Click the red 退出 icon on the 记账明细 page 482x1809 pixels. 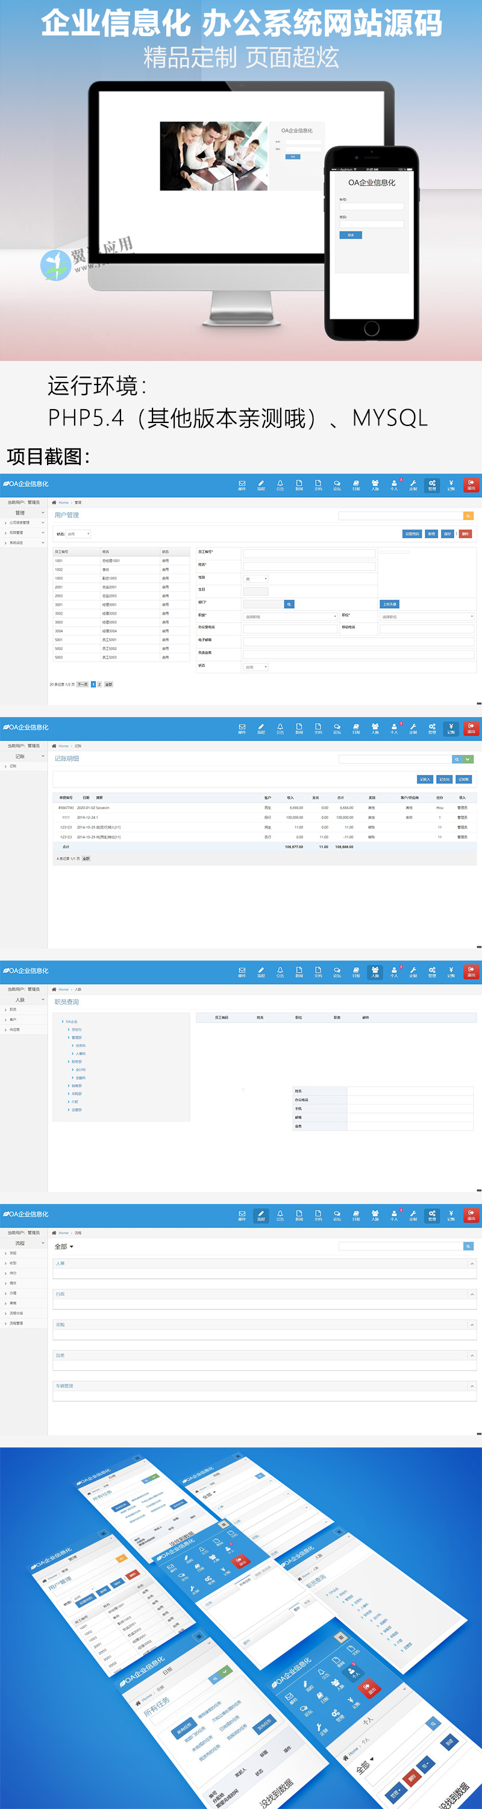click(x=471, y=728)
